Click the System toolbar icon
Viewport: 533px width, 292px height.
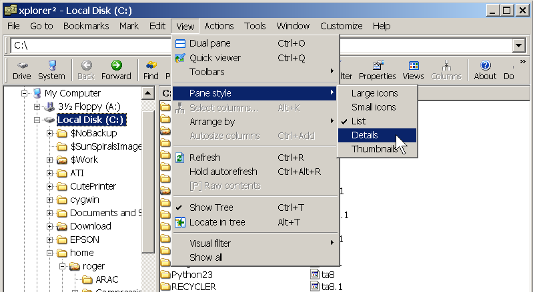pyautogui.click(x=51, y=70)
